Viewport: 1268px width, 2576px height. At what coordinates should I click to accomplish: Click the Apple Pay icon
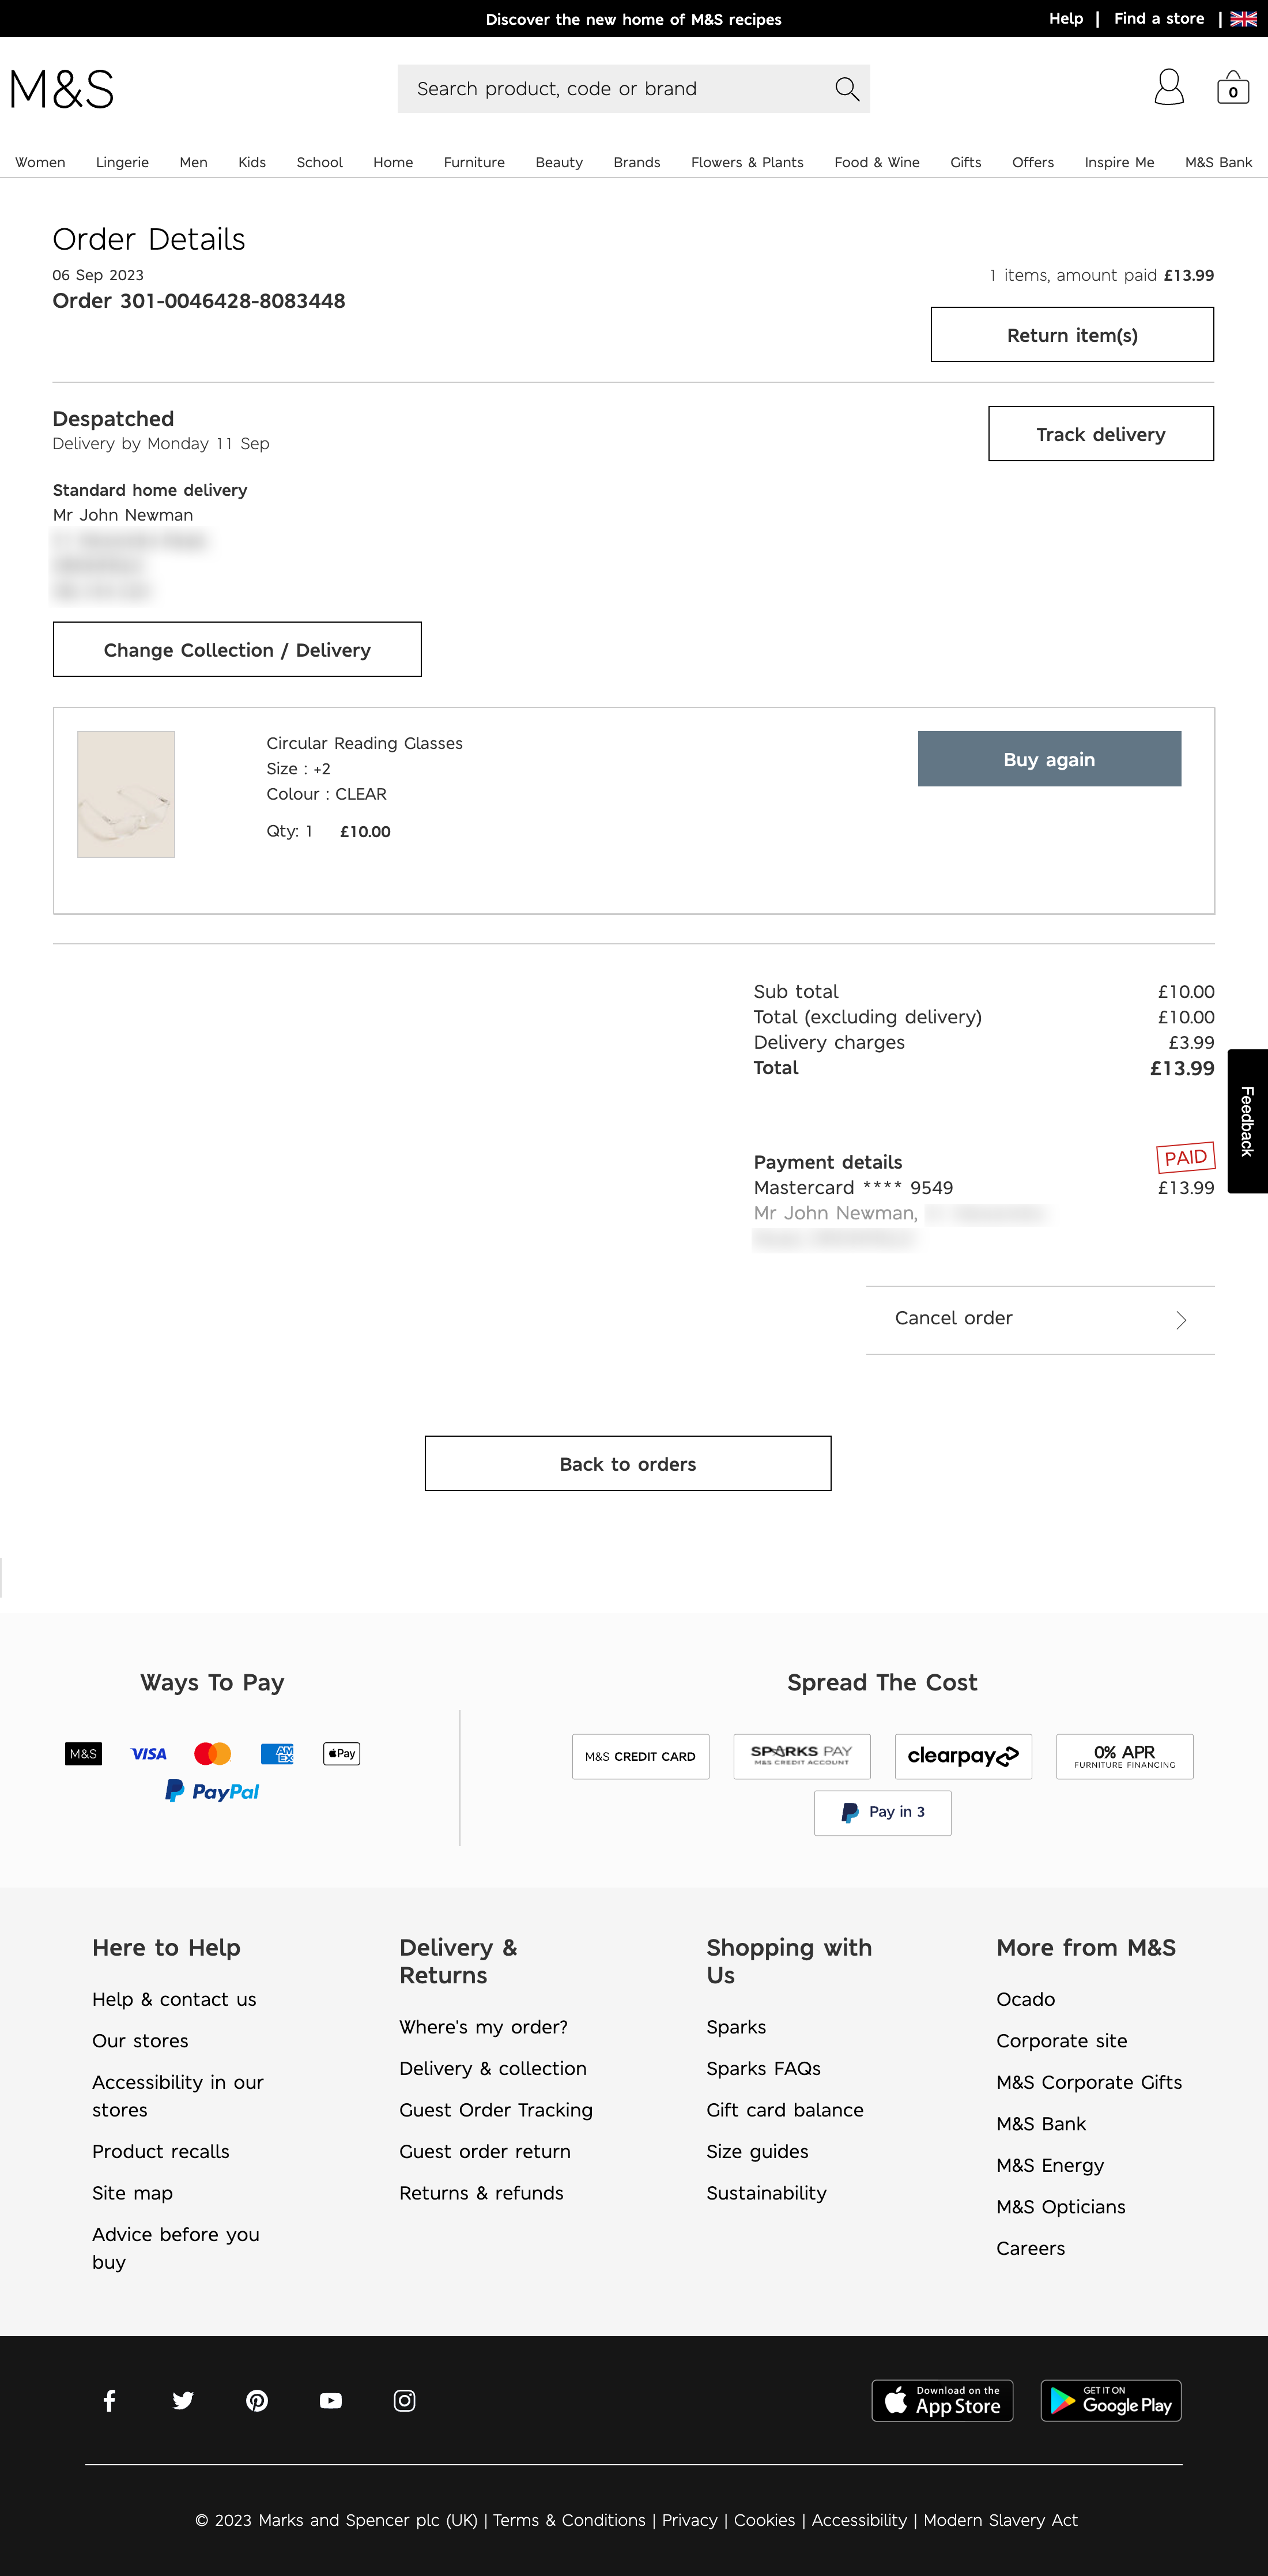tap(341, 1753)
